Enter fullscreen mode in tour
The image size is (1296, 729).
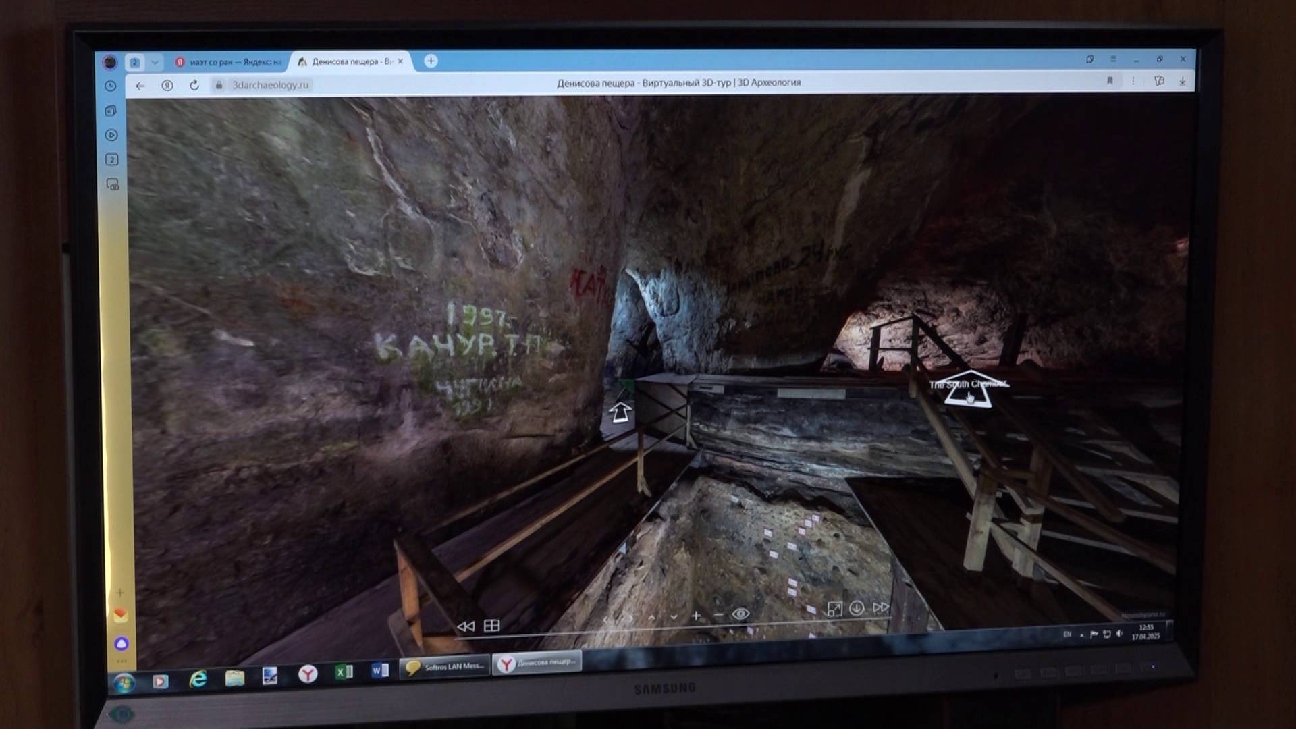(x=834, y=610)
